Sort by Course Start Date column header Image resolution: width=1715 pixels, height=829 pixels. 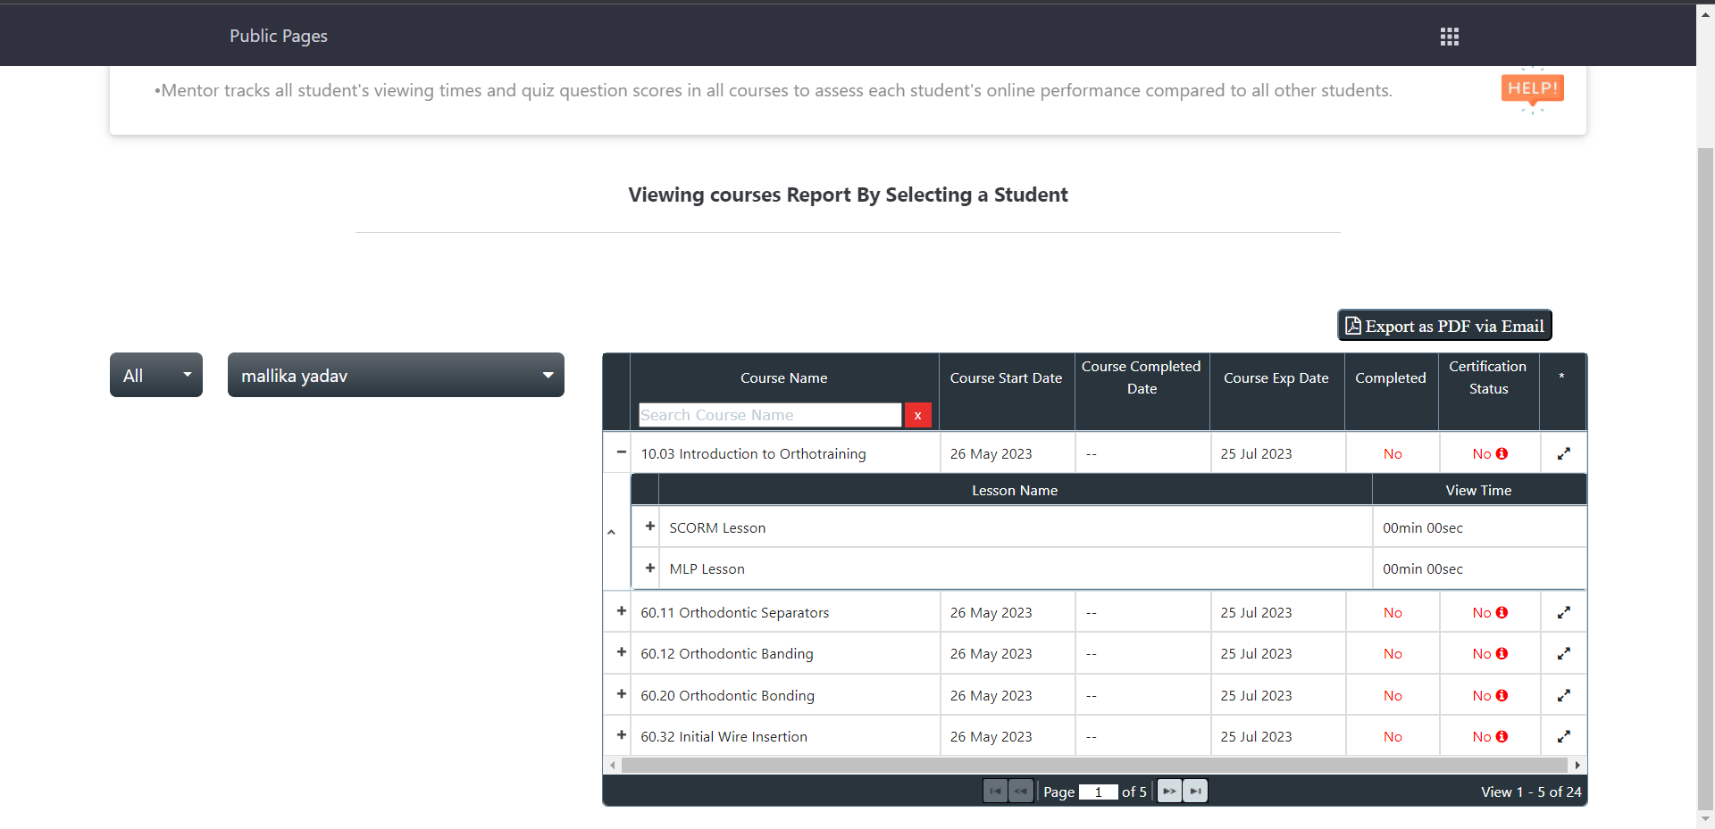click(1006, 378)
